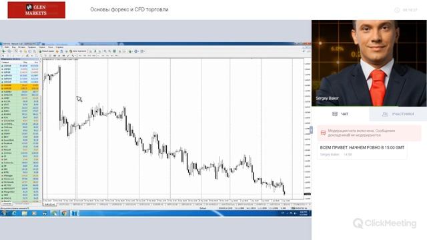Select the APPLE row in Market Watch
427x240 pixels.
20,108
